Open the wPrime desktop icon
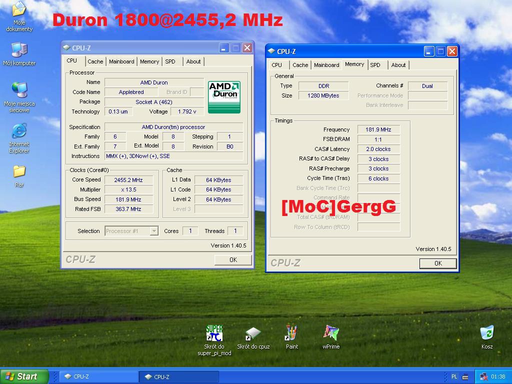This screenshot has width=512, height=384. [x=331, y=337]
